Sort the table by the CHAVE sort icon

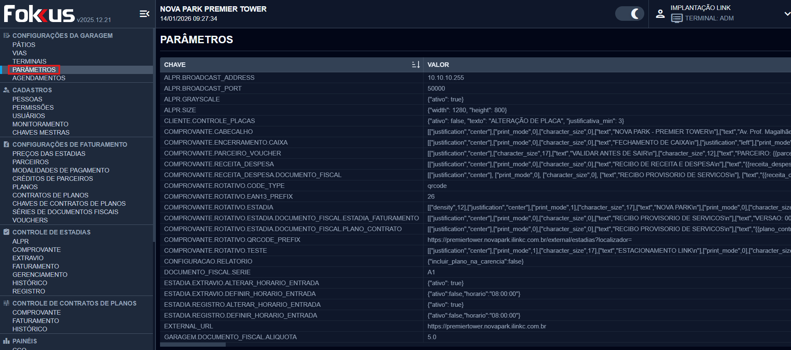click(416, 64)
